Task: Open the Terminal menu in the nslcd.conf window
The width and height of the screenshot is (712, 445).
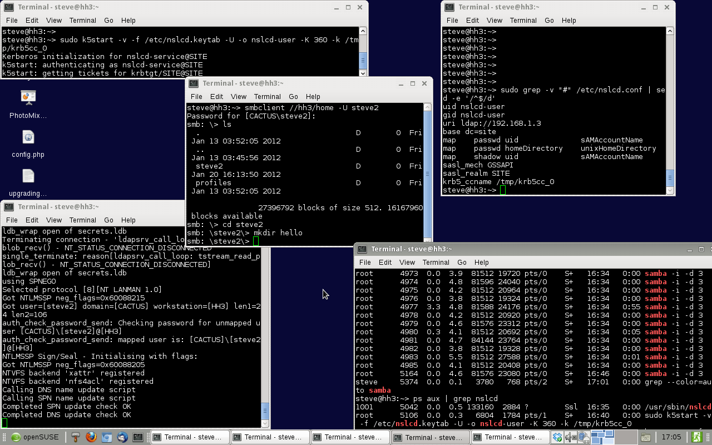Action: coord(523,20)
